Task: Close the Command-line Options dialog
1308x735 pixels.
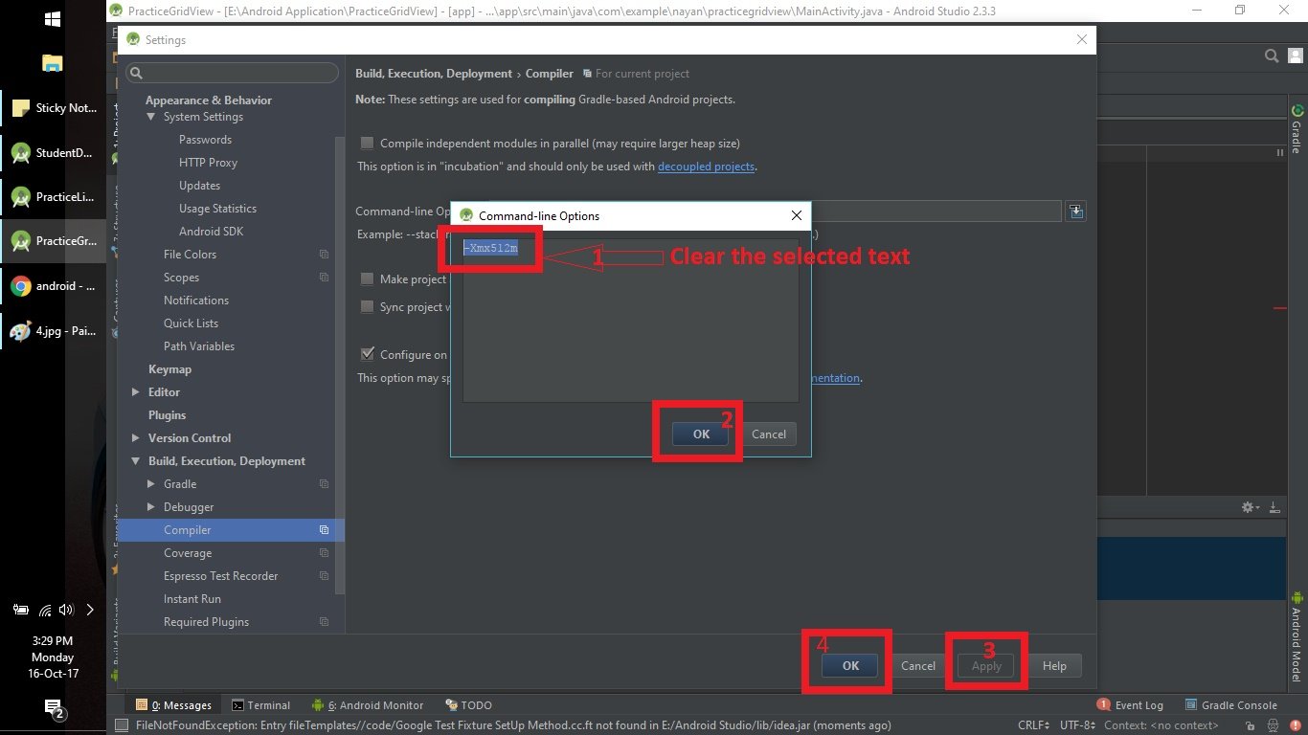Action: (x=796, y=215)
